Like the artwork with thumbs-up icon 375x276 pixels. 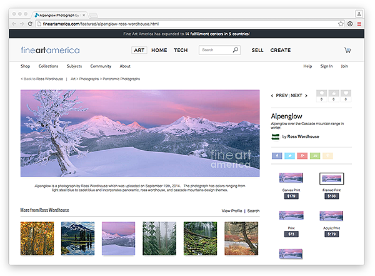pos(334,94)
